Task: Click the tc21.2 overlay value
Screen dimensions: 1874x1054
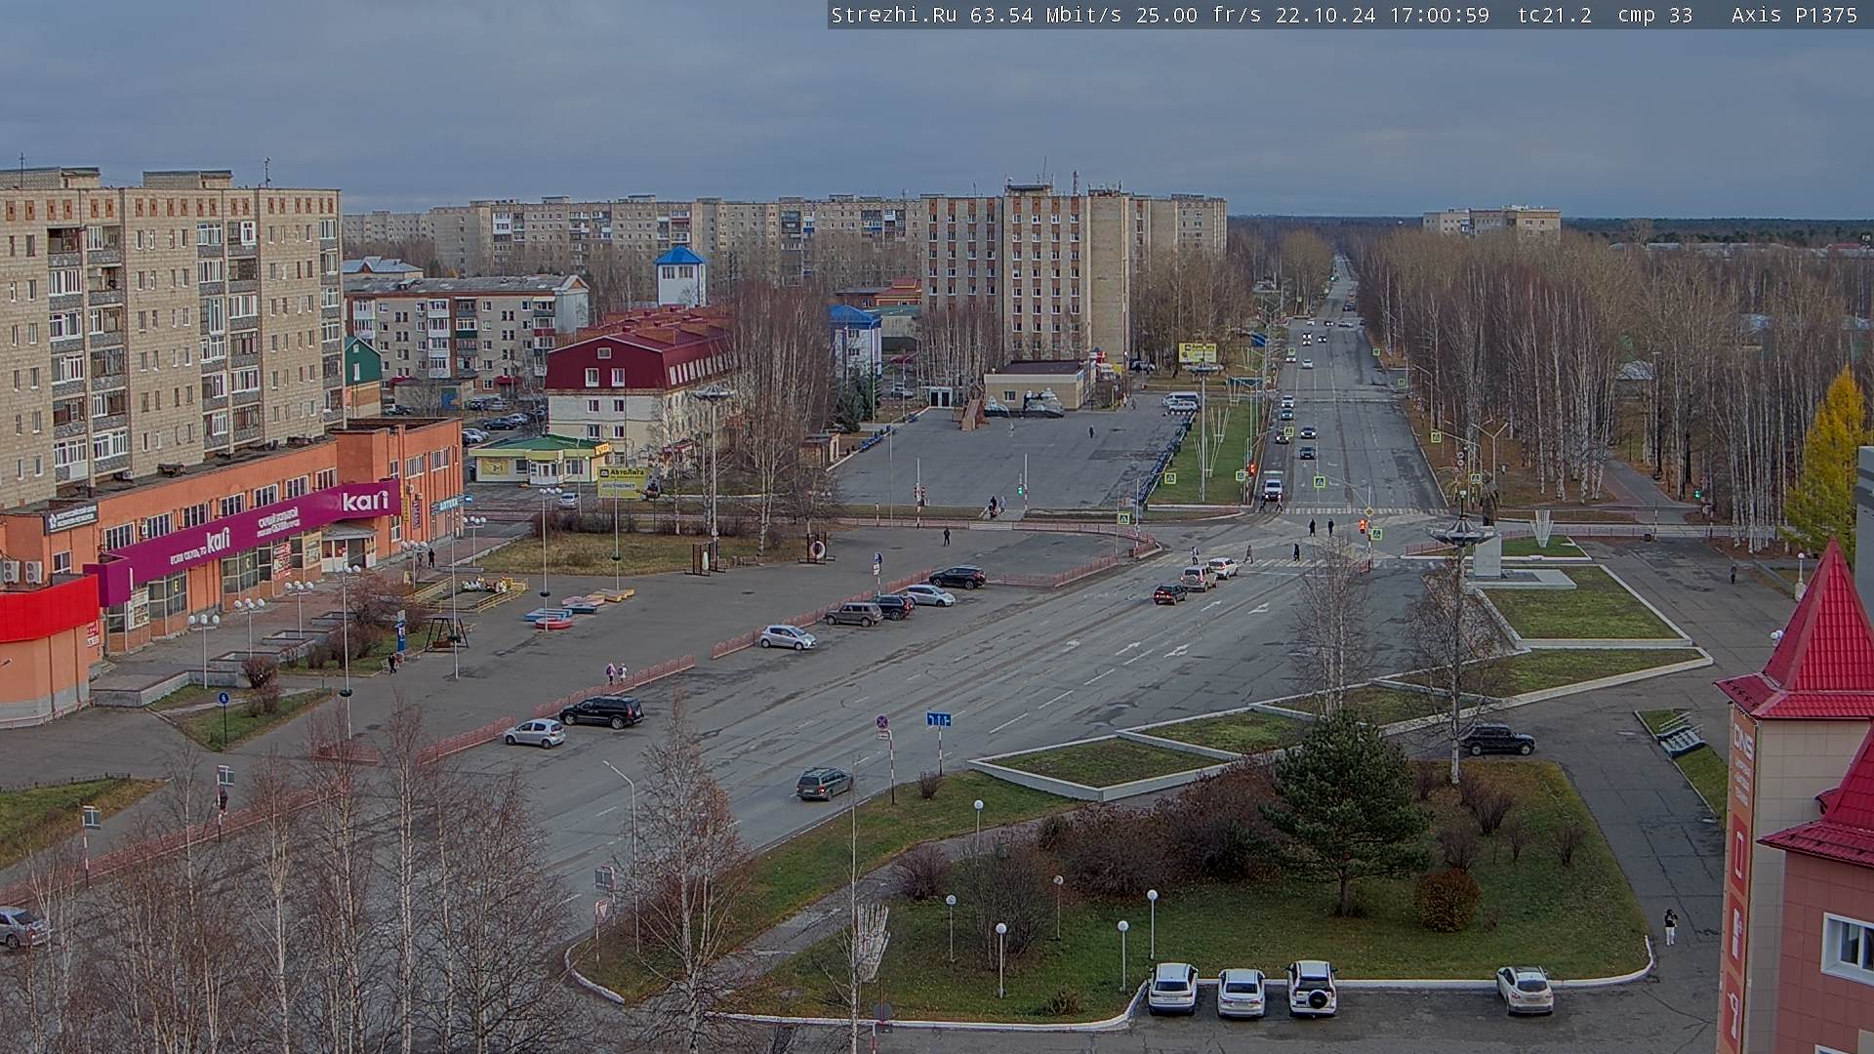Action: [1555, 15]
